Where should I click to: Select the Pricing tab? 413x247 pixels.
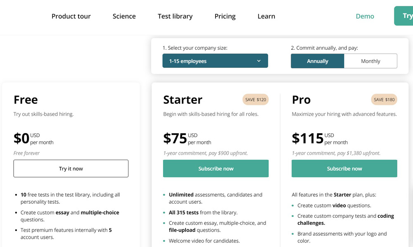(x=225, y=16)
